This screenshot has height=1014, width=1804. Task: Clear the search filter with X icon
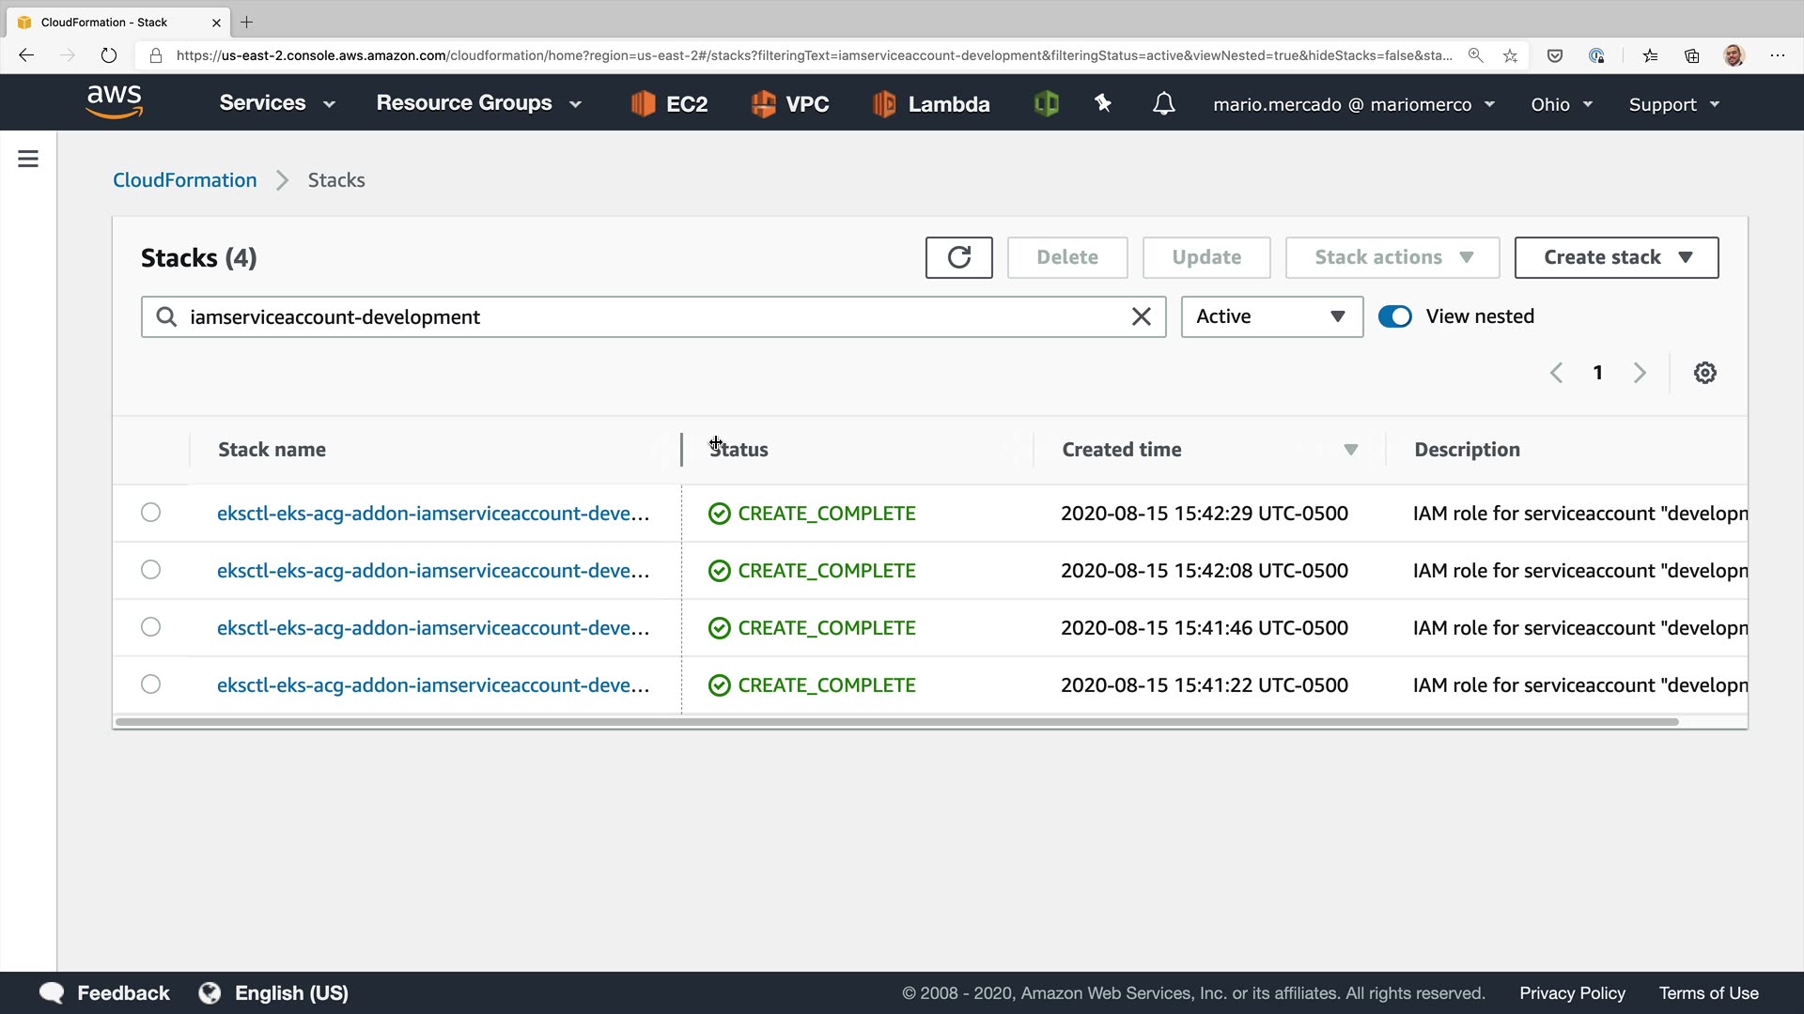pos(1141,316)
